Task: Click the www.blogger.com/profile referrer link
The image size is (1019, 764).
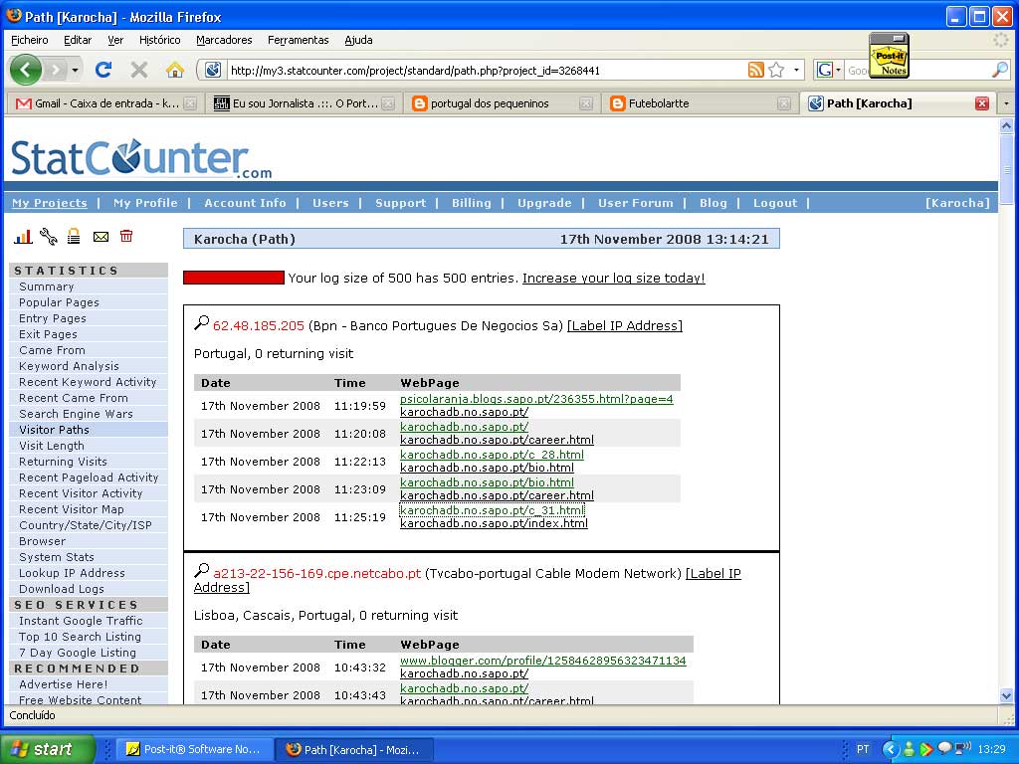Action: (542, 661)
